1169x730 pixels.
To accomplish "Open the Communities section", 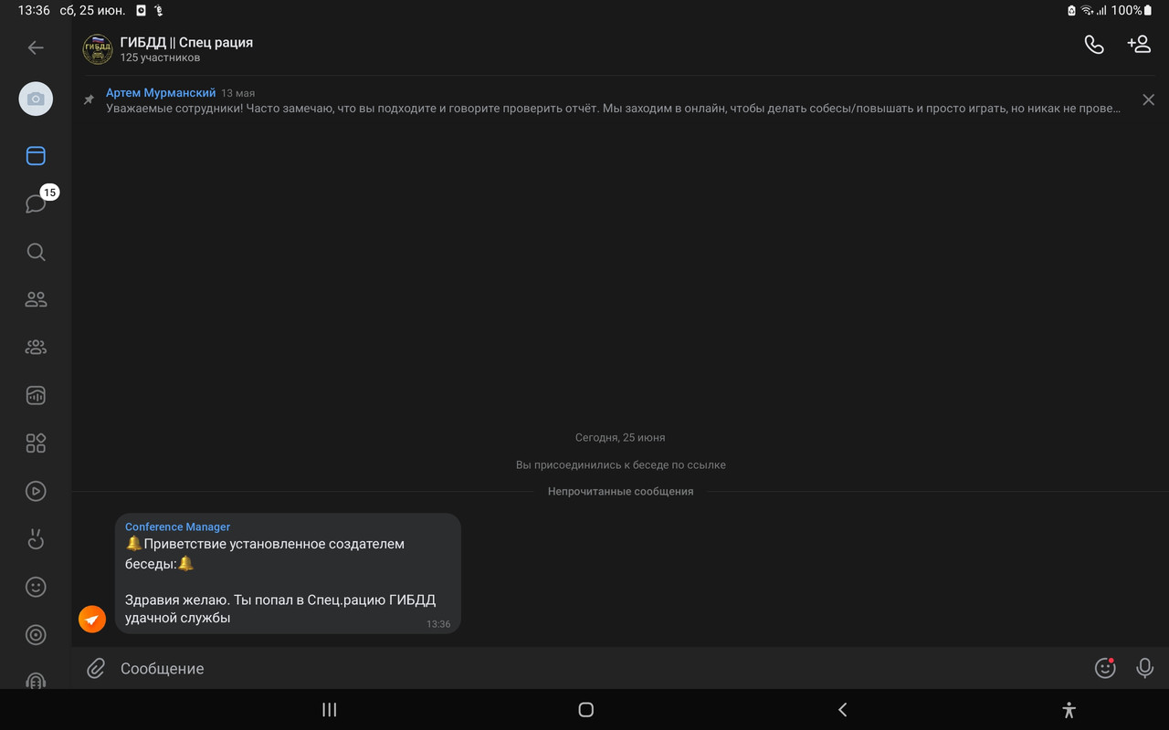I will (x=35, y=347).
